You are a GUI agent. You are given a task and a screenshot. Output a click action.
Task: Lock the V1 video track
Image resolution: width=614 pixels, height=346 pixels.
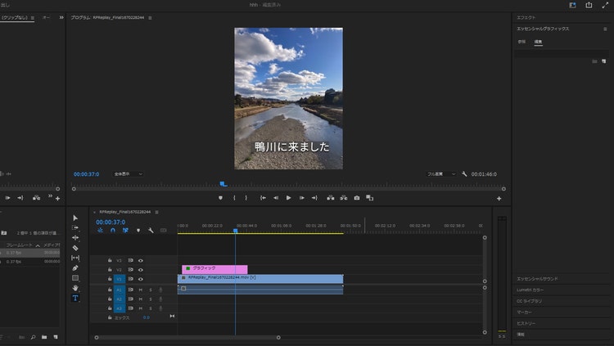tap(110, 279)
